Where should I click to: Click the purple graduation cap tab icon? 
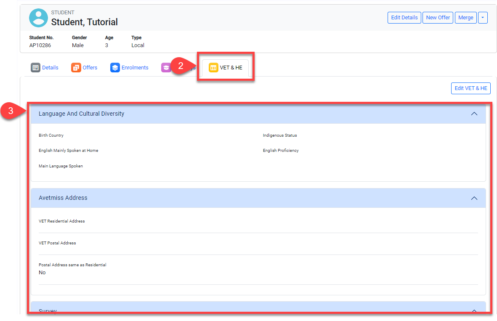pyautogui.click(x=166, y=68)
